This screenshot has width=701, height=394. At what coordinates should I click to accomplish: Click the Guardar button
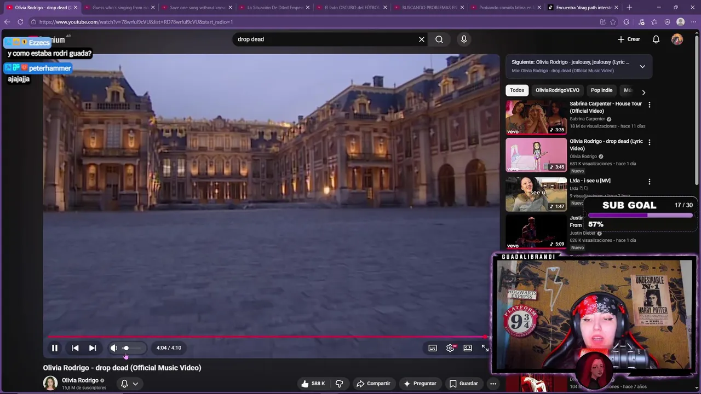point(464,384)
